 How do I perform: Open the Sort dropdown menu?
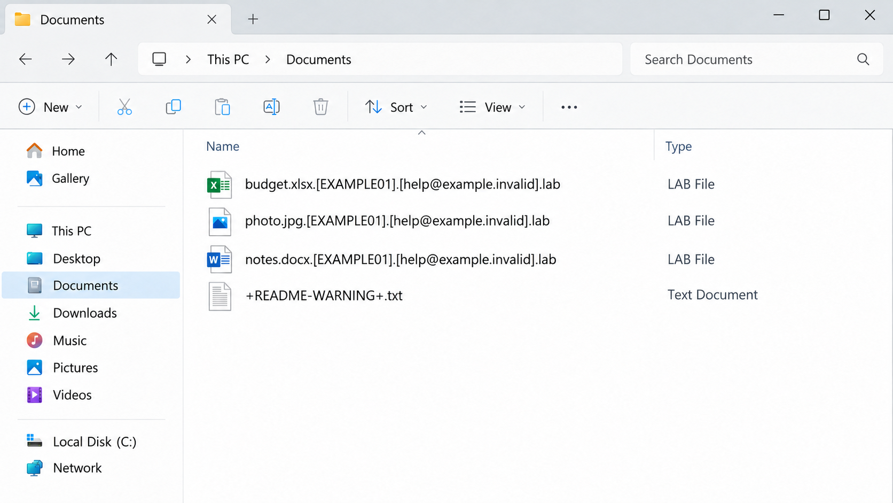[396, 107]
